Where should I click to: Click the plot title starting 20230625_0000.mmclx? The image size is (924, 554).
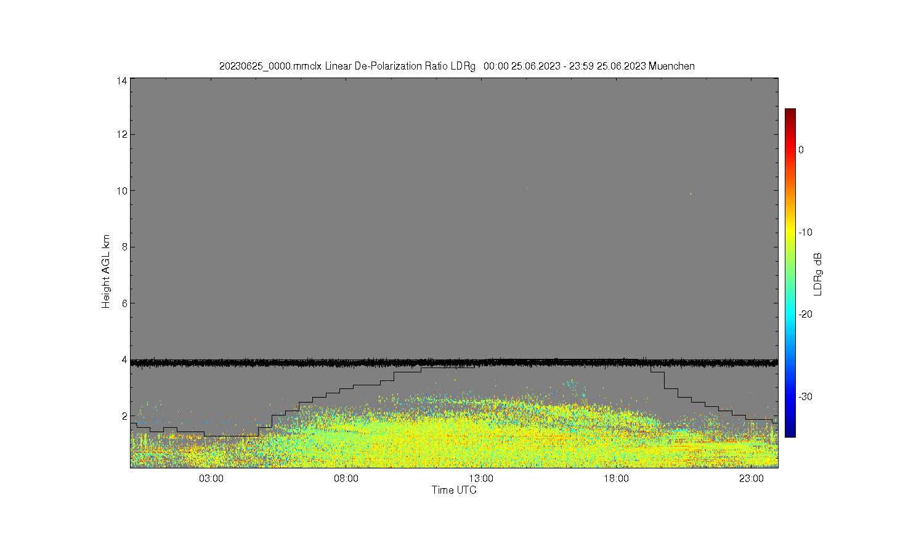tap(456, 66)
